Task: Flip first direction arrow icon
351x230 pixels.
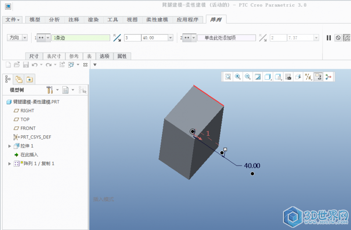Action: (117, 38)
